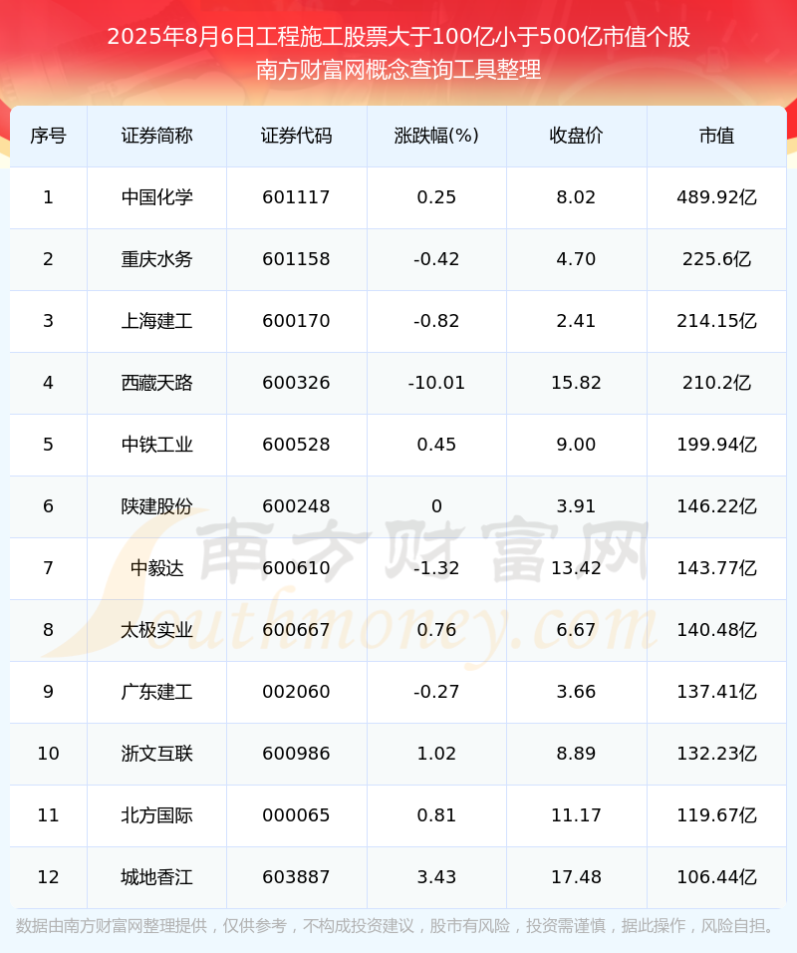Click closing price 3.91

576,506
